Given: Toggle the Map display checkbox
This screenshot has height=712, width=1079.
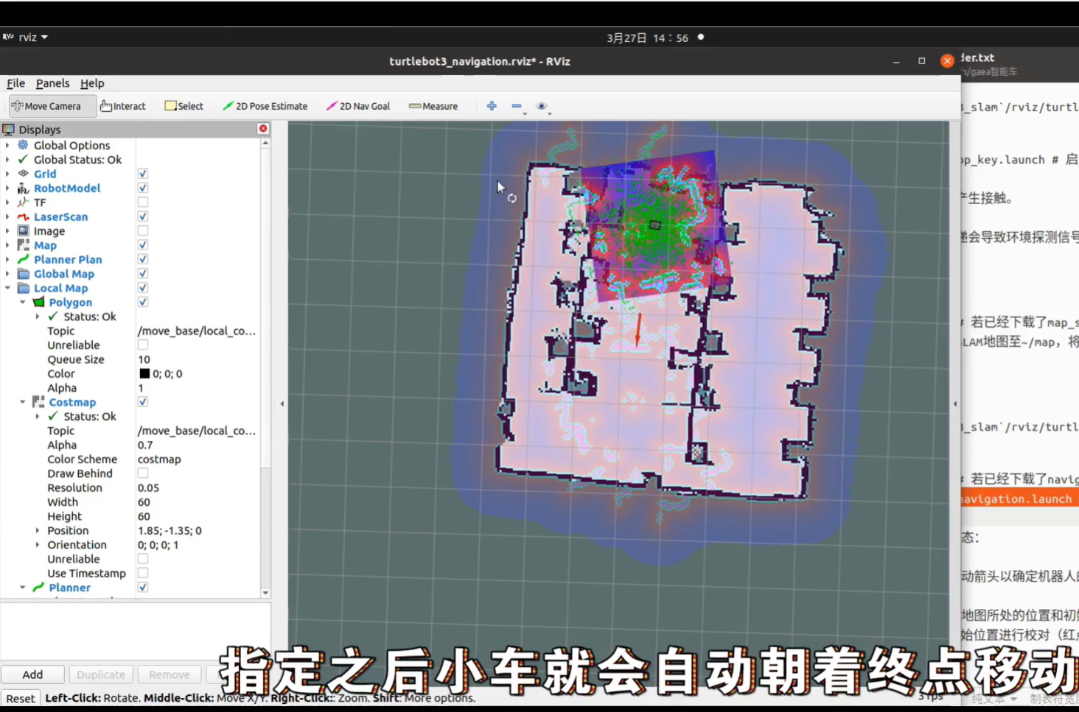Looking at the screenshot, I should point(143,245).
